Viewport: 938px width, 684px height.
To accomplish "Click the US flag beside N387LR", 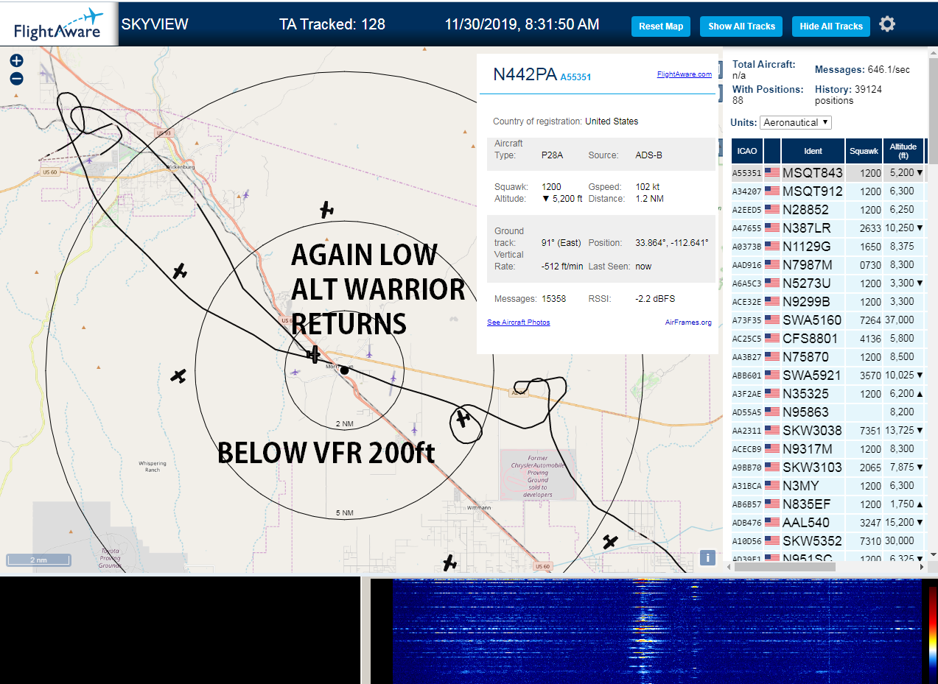I will pos(772,228).
